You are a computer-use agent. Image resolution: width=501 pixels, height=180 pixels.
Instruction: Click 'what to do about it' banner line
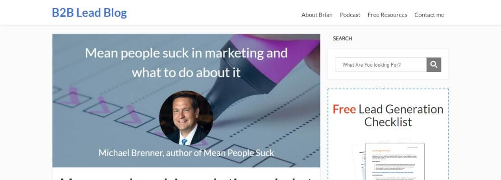(186, 72)
